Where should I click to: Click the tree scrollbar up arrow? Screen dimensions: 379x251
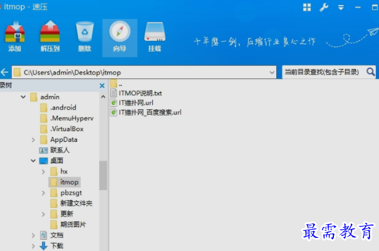click(103, 97)
